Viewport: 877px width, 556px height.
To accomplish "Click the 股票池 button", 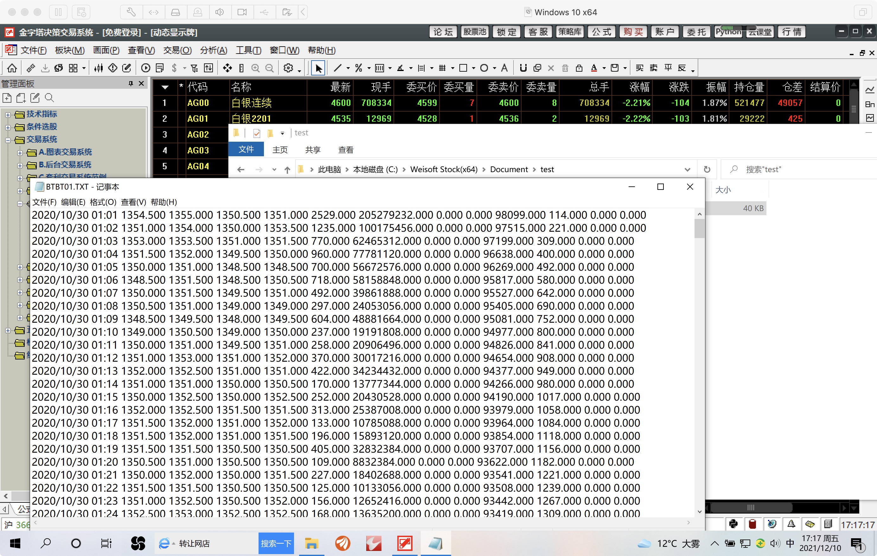I will point(475,32).
